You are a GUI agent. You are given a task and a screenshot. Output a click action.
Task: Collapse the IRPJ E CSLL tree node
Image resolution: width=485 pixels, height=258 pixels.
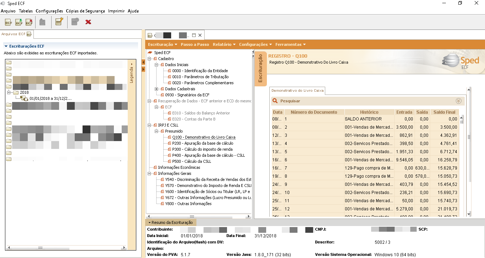[x=150, y=125]
